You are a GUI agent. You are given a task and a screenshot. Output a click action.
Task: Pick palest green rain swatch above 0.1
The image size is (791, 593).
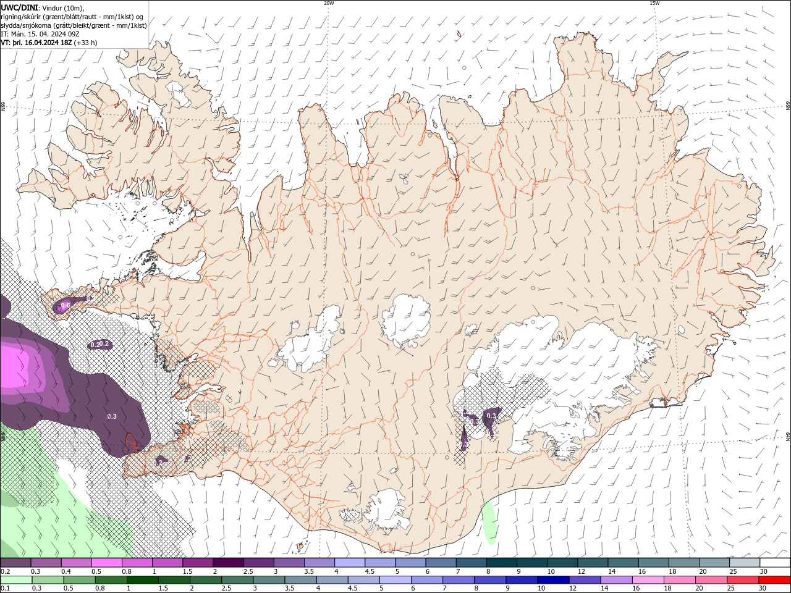tap(16, 580)
